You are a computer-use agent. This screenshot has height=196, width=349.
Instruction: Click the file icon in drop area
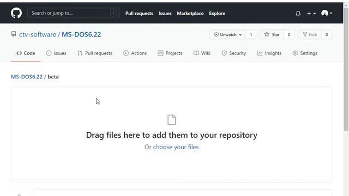pyautogui.click(x=172, y=120)
